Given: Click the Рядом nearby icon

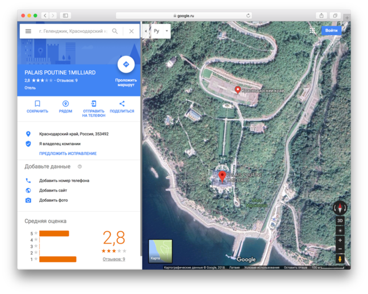Looking at the screenshot, I should [x=66, y=104].
